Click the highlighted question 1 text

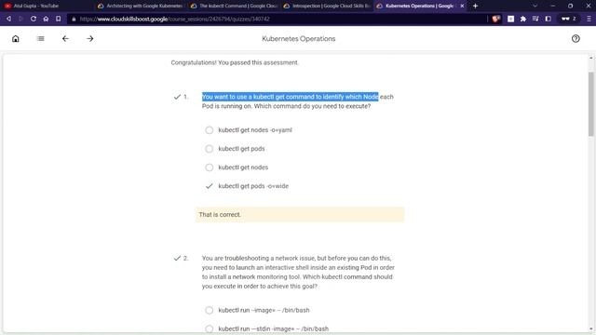pyautogui.click(x=290, y=97)
